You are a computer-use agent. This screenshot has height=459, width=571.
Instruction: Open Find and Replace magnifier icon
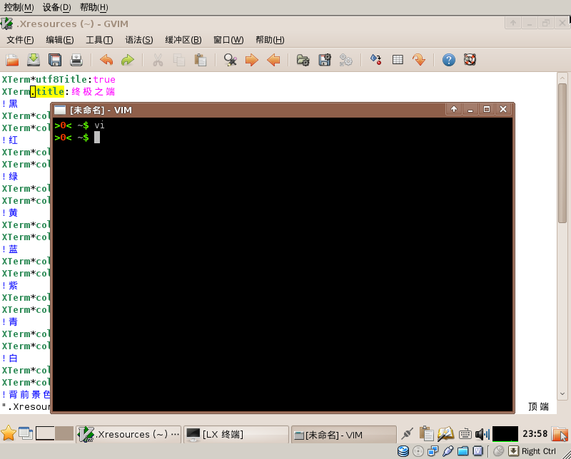click(231, 60)
